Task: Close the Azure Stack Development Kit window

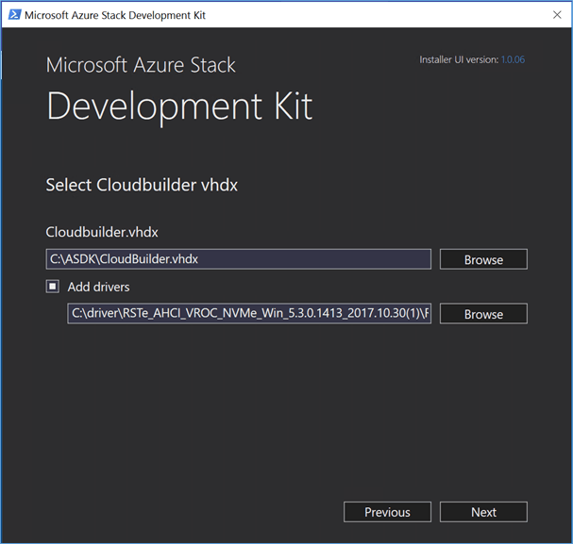Action: point(557,15)
